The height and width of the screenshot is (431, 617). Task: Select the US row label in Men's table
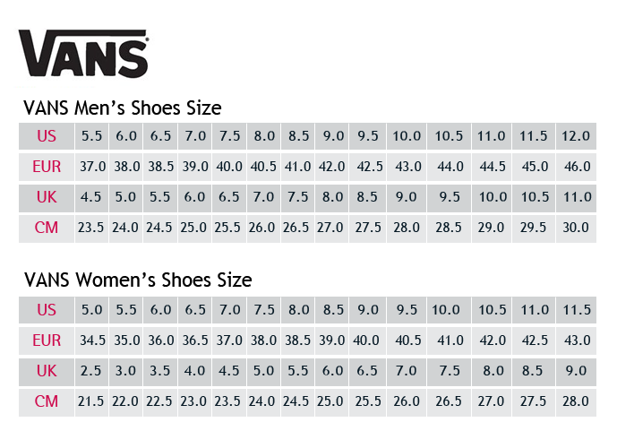(47, 136)
